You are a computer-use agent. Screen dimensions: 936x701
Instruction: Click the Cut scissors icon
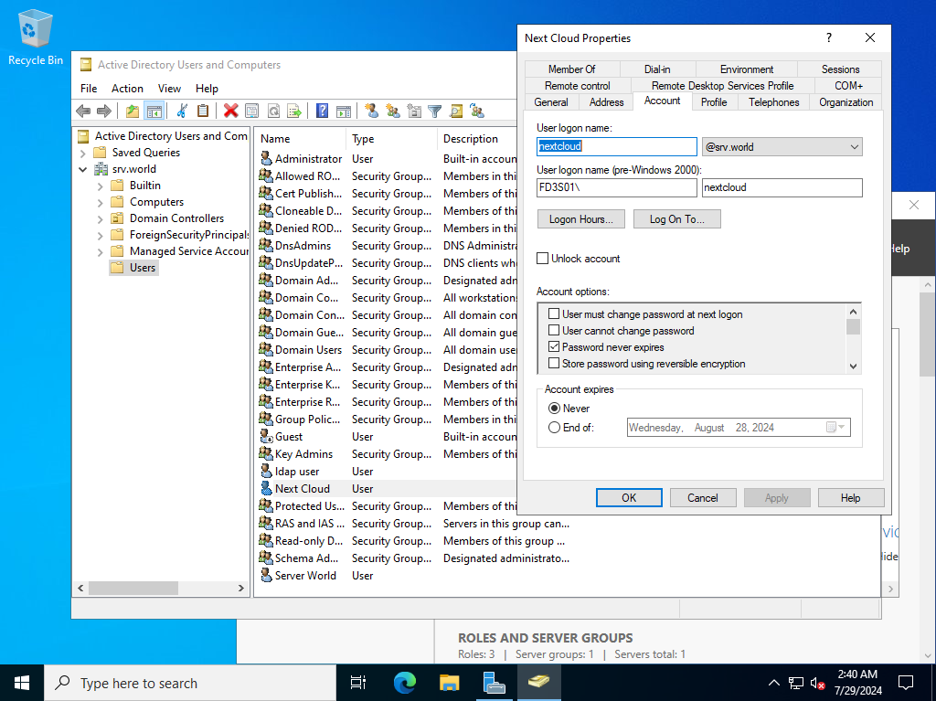click(x=182, y=111)
